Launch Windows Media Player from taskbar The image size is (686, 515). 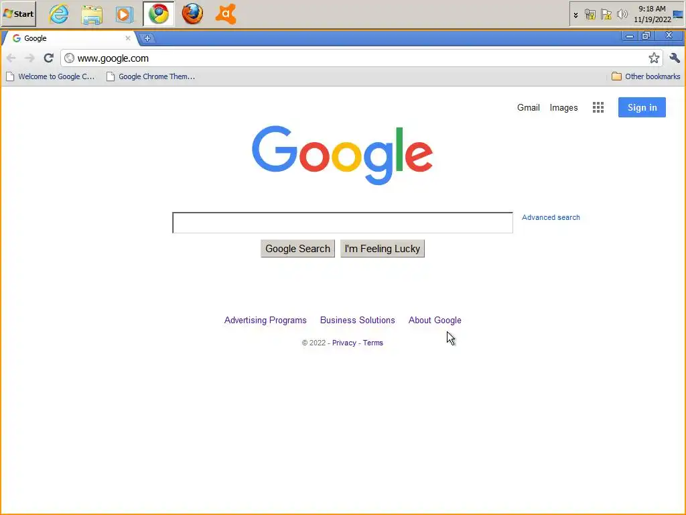pyautogui.click(x=124, y=15)
